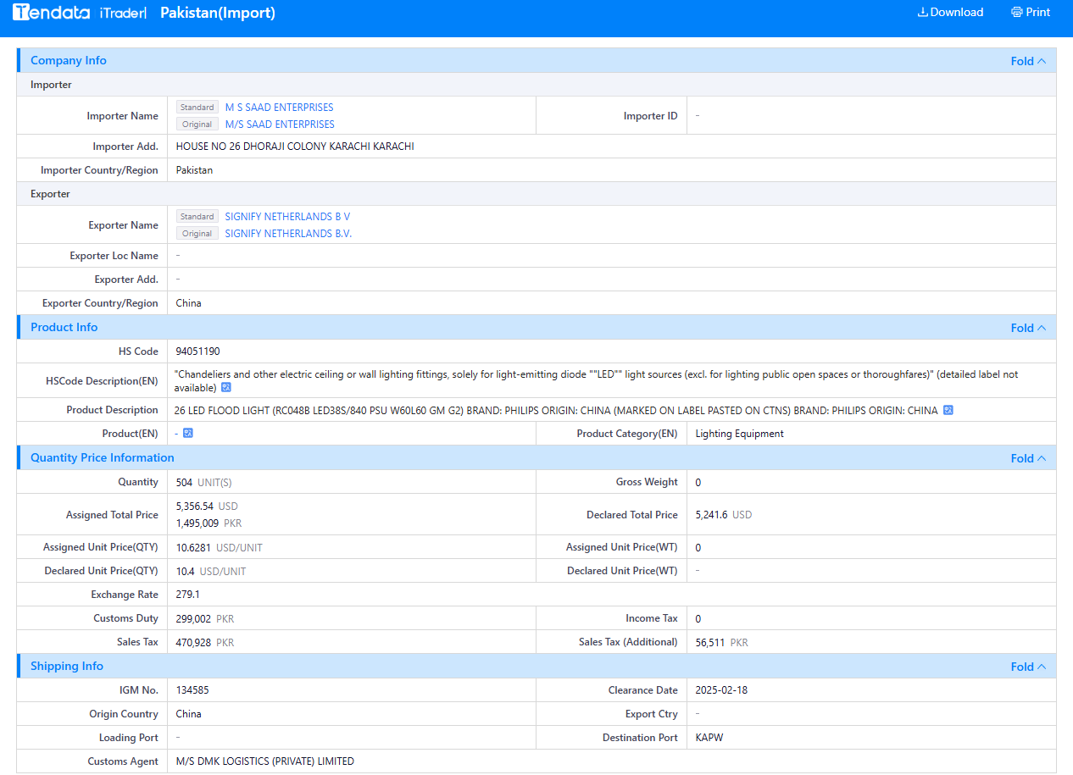Viewport: 1073px width, 775px height.
Task: Open original exporter SIGNIFY NETHERLANDS B.V.
Action: click(x=288, y=234)
